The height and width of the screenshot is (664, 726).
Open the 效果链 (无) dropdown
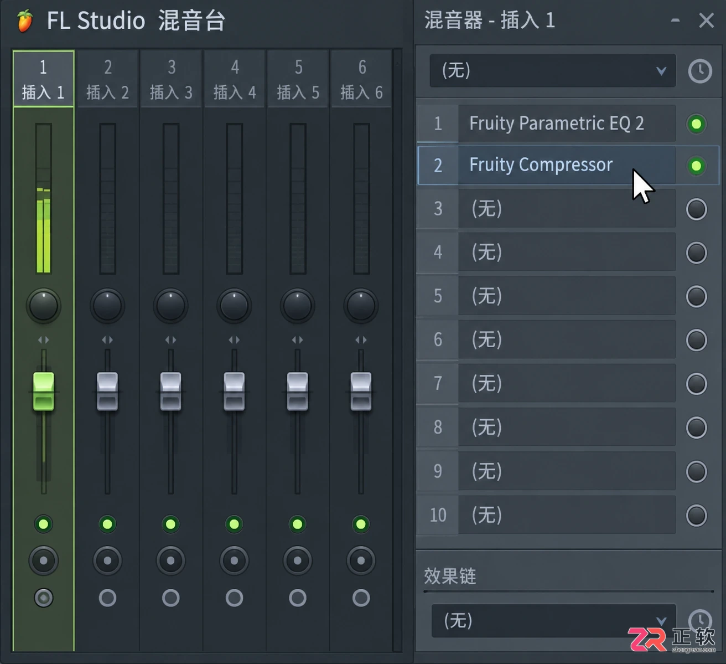coord(553,620)
